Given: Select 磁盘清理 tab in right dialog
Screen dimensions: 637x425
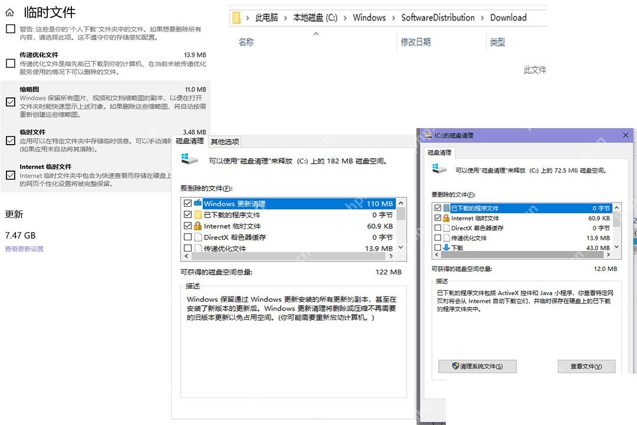Looking at the screenshot, I should pos(439,152).
